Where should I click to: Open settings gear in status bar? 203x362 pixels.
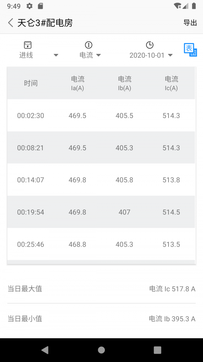29,6
